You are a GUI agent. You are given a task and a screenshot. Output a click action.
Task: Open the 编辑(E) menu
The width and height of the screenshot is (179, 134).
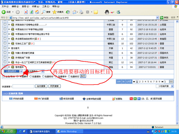click(15, 7)
